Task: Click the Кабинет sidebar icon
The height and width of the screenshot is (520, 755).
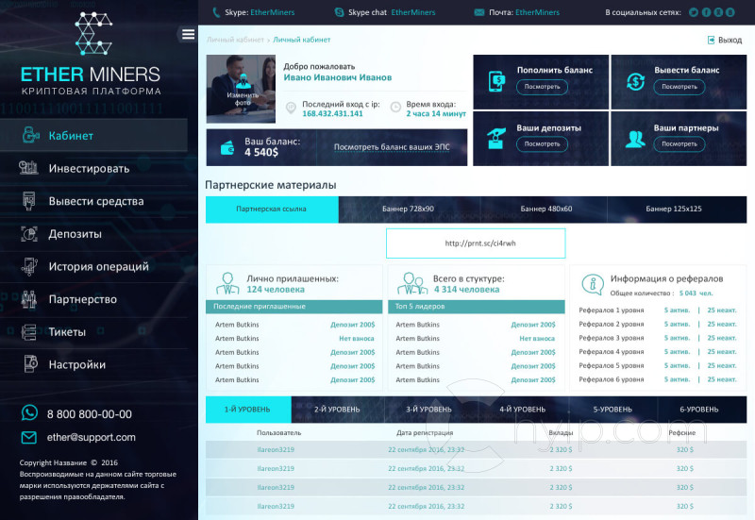Action: tap(30, 135)
